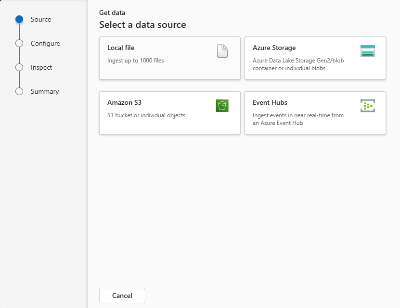Click the Local file document icon
The height and width of the screenshot is (308, 400).
(x=222, y=51)
